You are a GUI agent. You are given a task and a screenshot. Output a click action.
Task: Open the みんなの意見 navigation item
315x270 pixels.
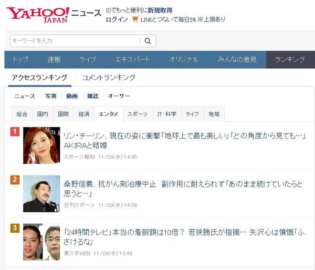coord(237,60)
